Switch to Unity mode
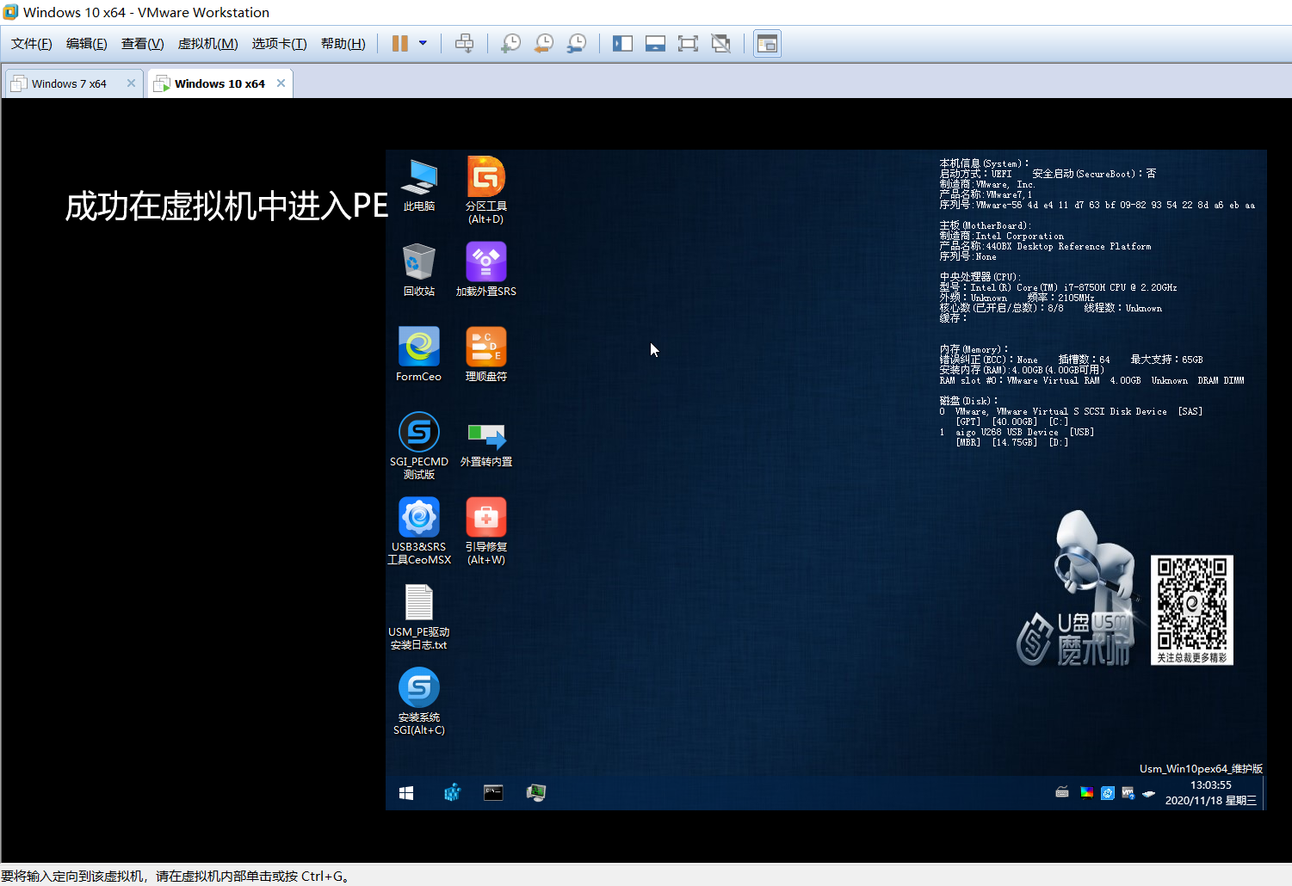Image resolution: width=1292 pixels, height=886 pixels. (721, 44)
